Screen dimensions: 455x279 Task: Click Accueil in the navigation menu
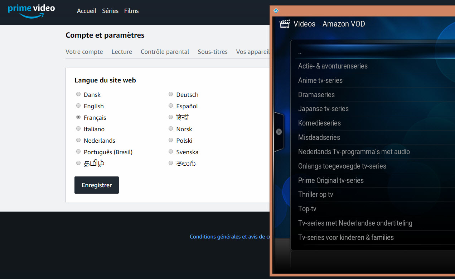tap(86, 11)
